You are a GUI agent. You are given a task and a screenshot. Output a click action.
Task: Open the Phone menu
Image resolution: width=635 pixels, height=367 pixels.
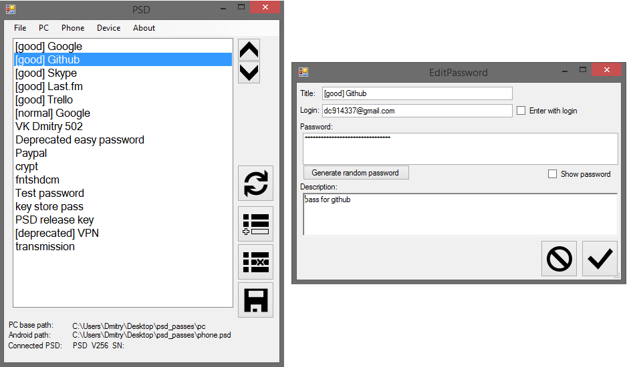73,28
